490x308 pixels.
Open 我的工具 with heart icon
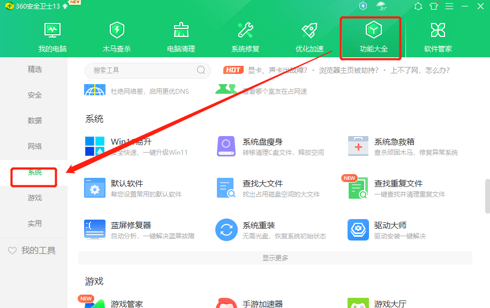click(x=32, y=251)
